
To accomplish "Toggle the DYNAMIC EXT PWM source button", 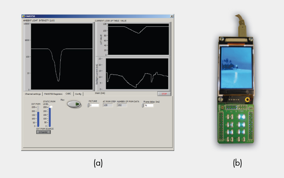I will pyautogui.click(x=43, y=132).
